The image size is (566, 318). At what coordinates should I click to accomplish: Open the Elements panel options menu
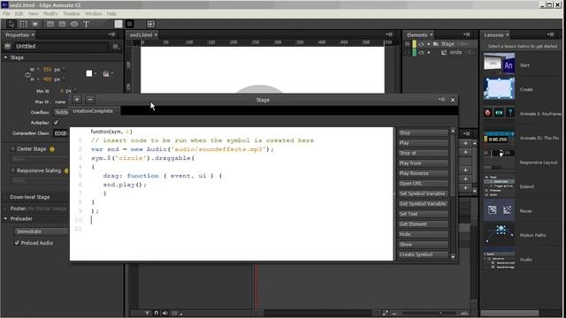pyautogui.click(x=466, y=34)
